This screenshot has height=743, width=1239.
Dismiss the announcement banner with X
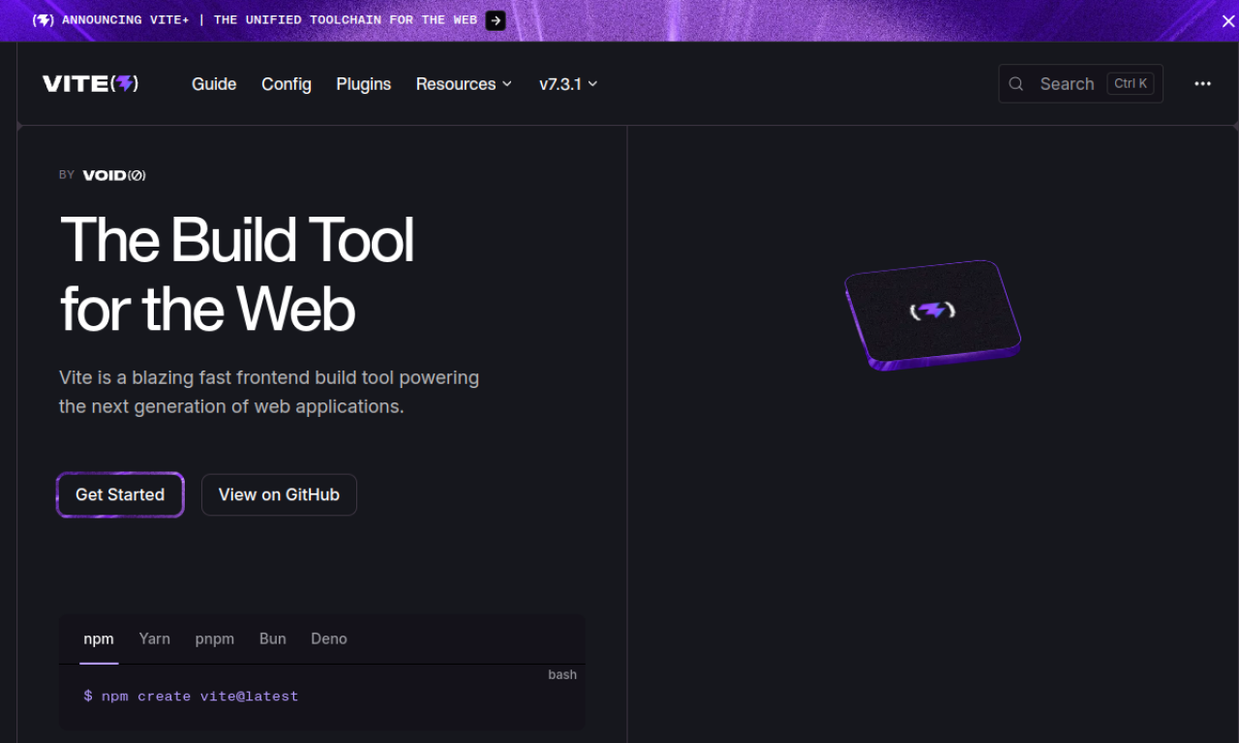1227,21
